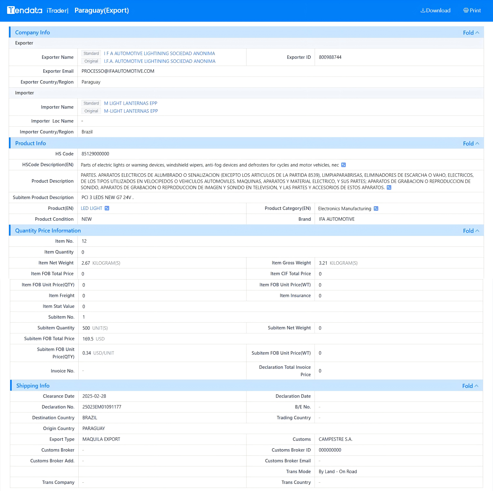The height and width of the screenshot is (491, 493).
Task: Click the Download icon button
Action: (435, 11)
